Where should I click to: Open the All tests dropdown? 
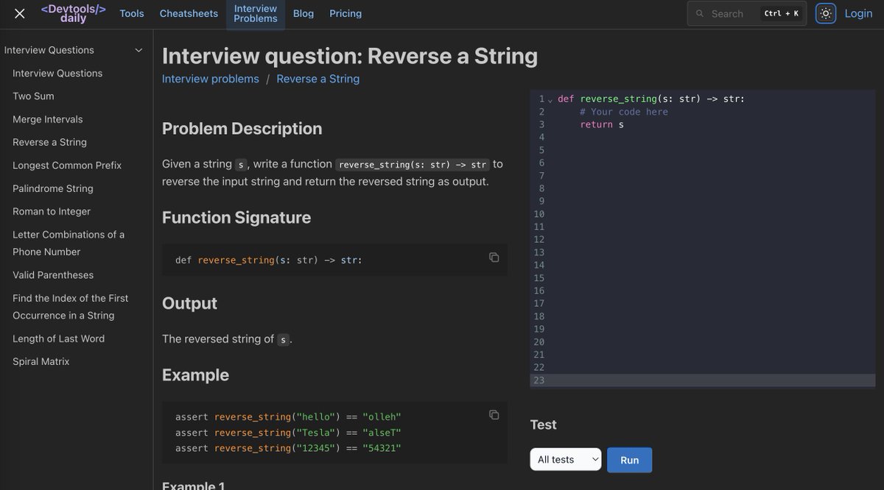coord(566,460)
